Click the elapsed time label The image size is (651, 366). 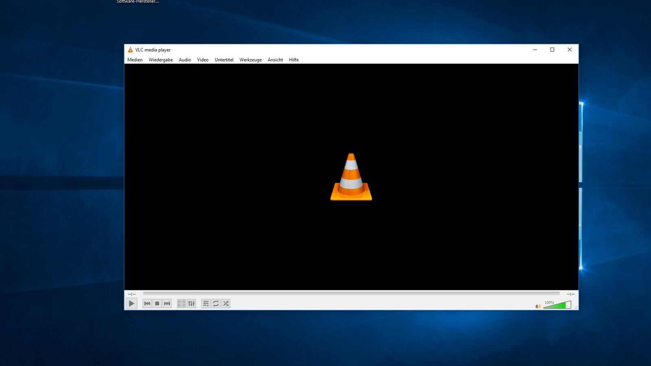point(132,294)
